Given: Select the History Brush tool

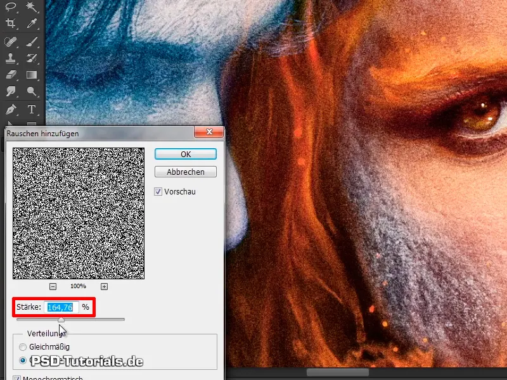Looking at the screenshot, I should tap(31, 58).
